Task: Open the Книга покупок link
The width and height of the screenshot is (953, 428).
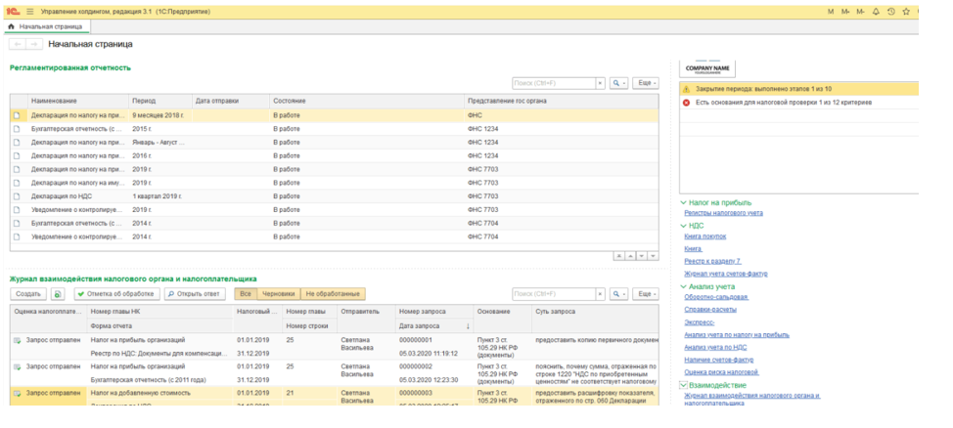Action: (705, 236)
